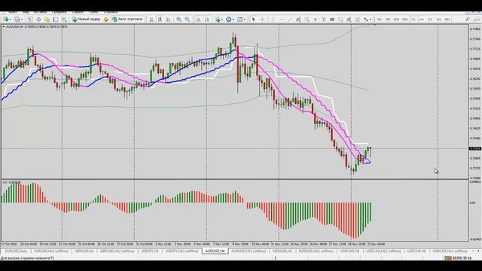Switch to the USDCAD,H1 tab
Image resolution: width=482 pixels, height=271 pixels.
[x=349, y=251]
